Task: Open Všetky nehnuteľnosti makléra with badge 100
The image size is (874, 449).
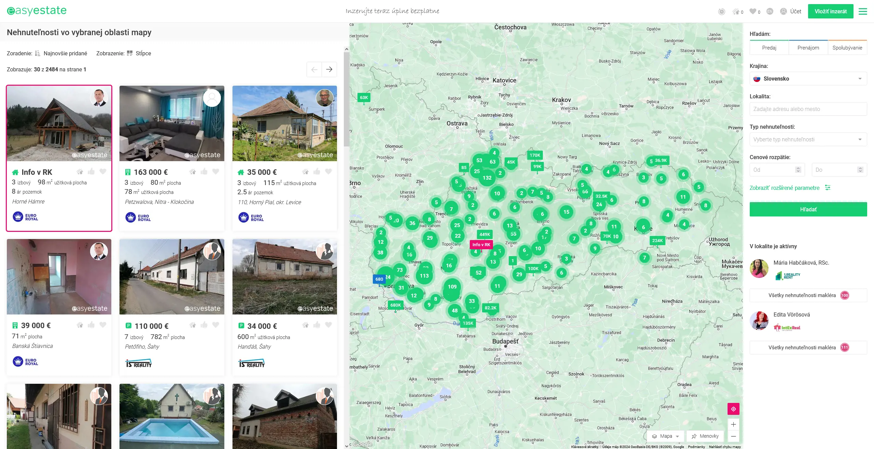Action: point(808,295)
